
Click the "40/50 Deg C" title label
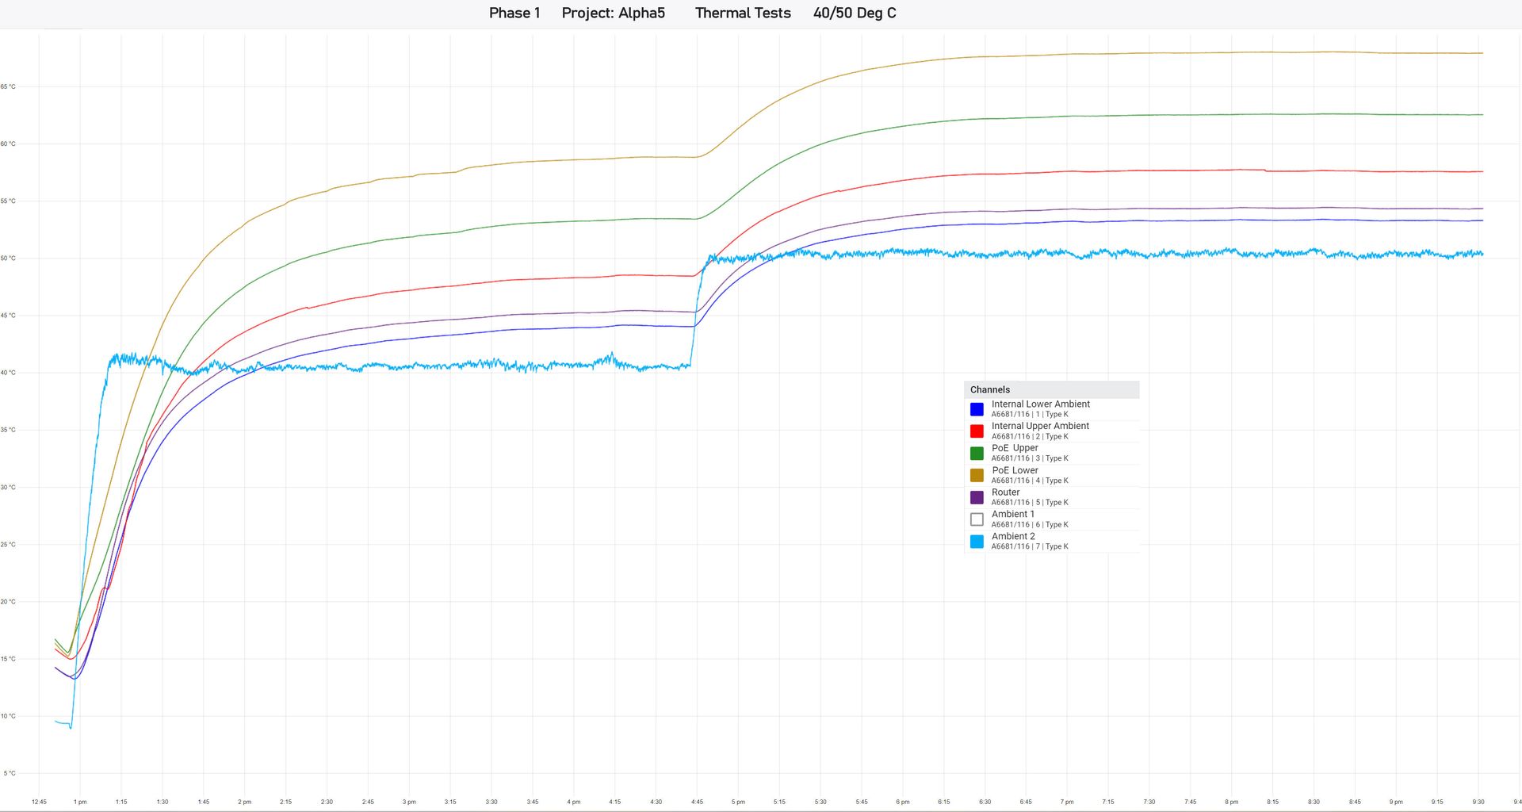tap(855, 13)
